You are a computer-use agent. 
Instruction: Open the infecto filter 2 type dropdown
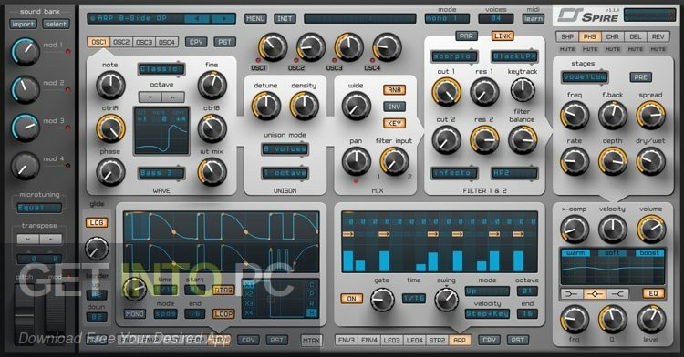coord(454,173)
